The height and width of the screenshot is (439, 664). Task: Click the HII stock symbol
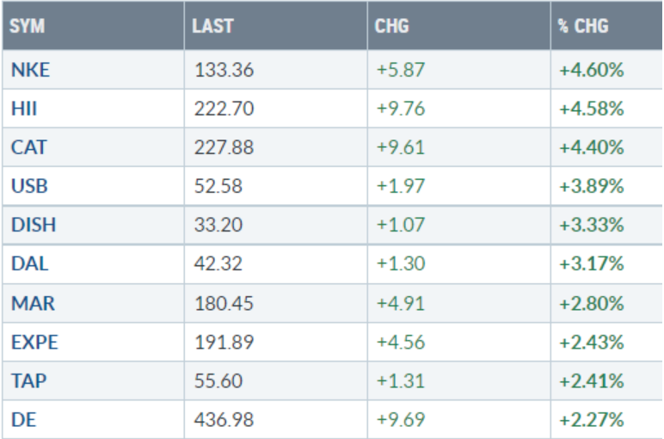click(x=22, y=109)
